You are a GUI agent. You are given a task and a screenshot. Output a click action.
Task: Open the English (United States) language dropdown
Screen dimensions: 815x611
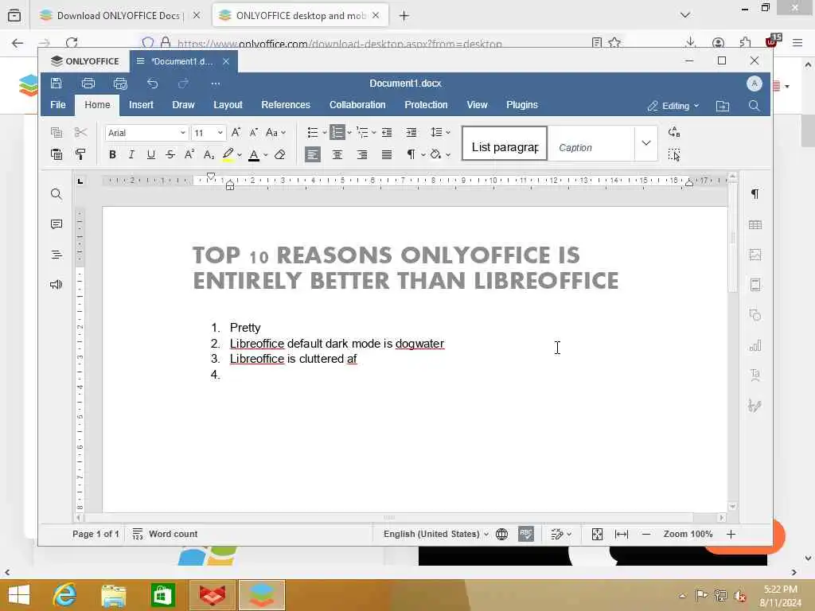(x=435, y=534)
